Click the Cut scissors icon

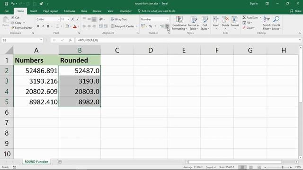[x=13, y=17]
